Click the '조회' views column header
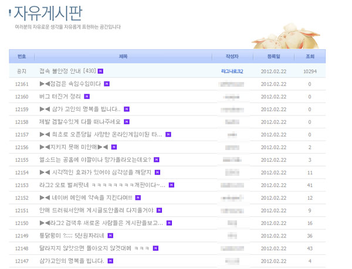Viewport: 352px width, 269px height. tap(309, 57)
